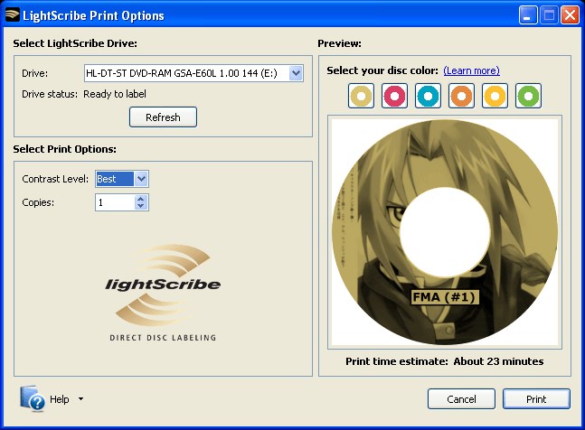Image resolution: width=585 pixels, height=430 pixels.
Task: Decrease Copies with the down arrow
Action: (x=141, y=206)
